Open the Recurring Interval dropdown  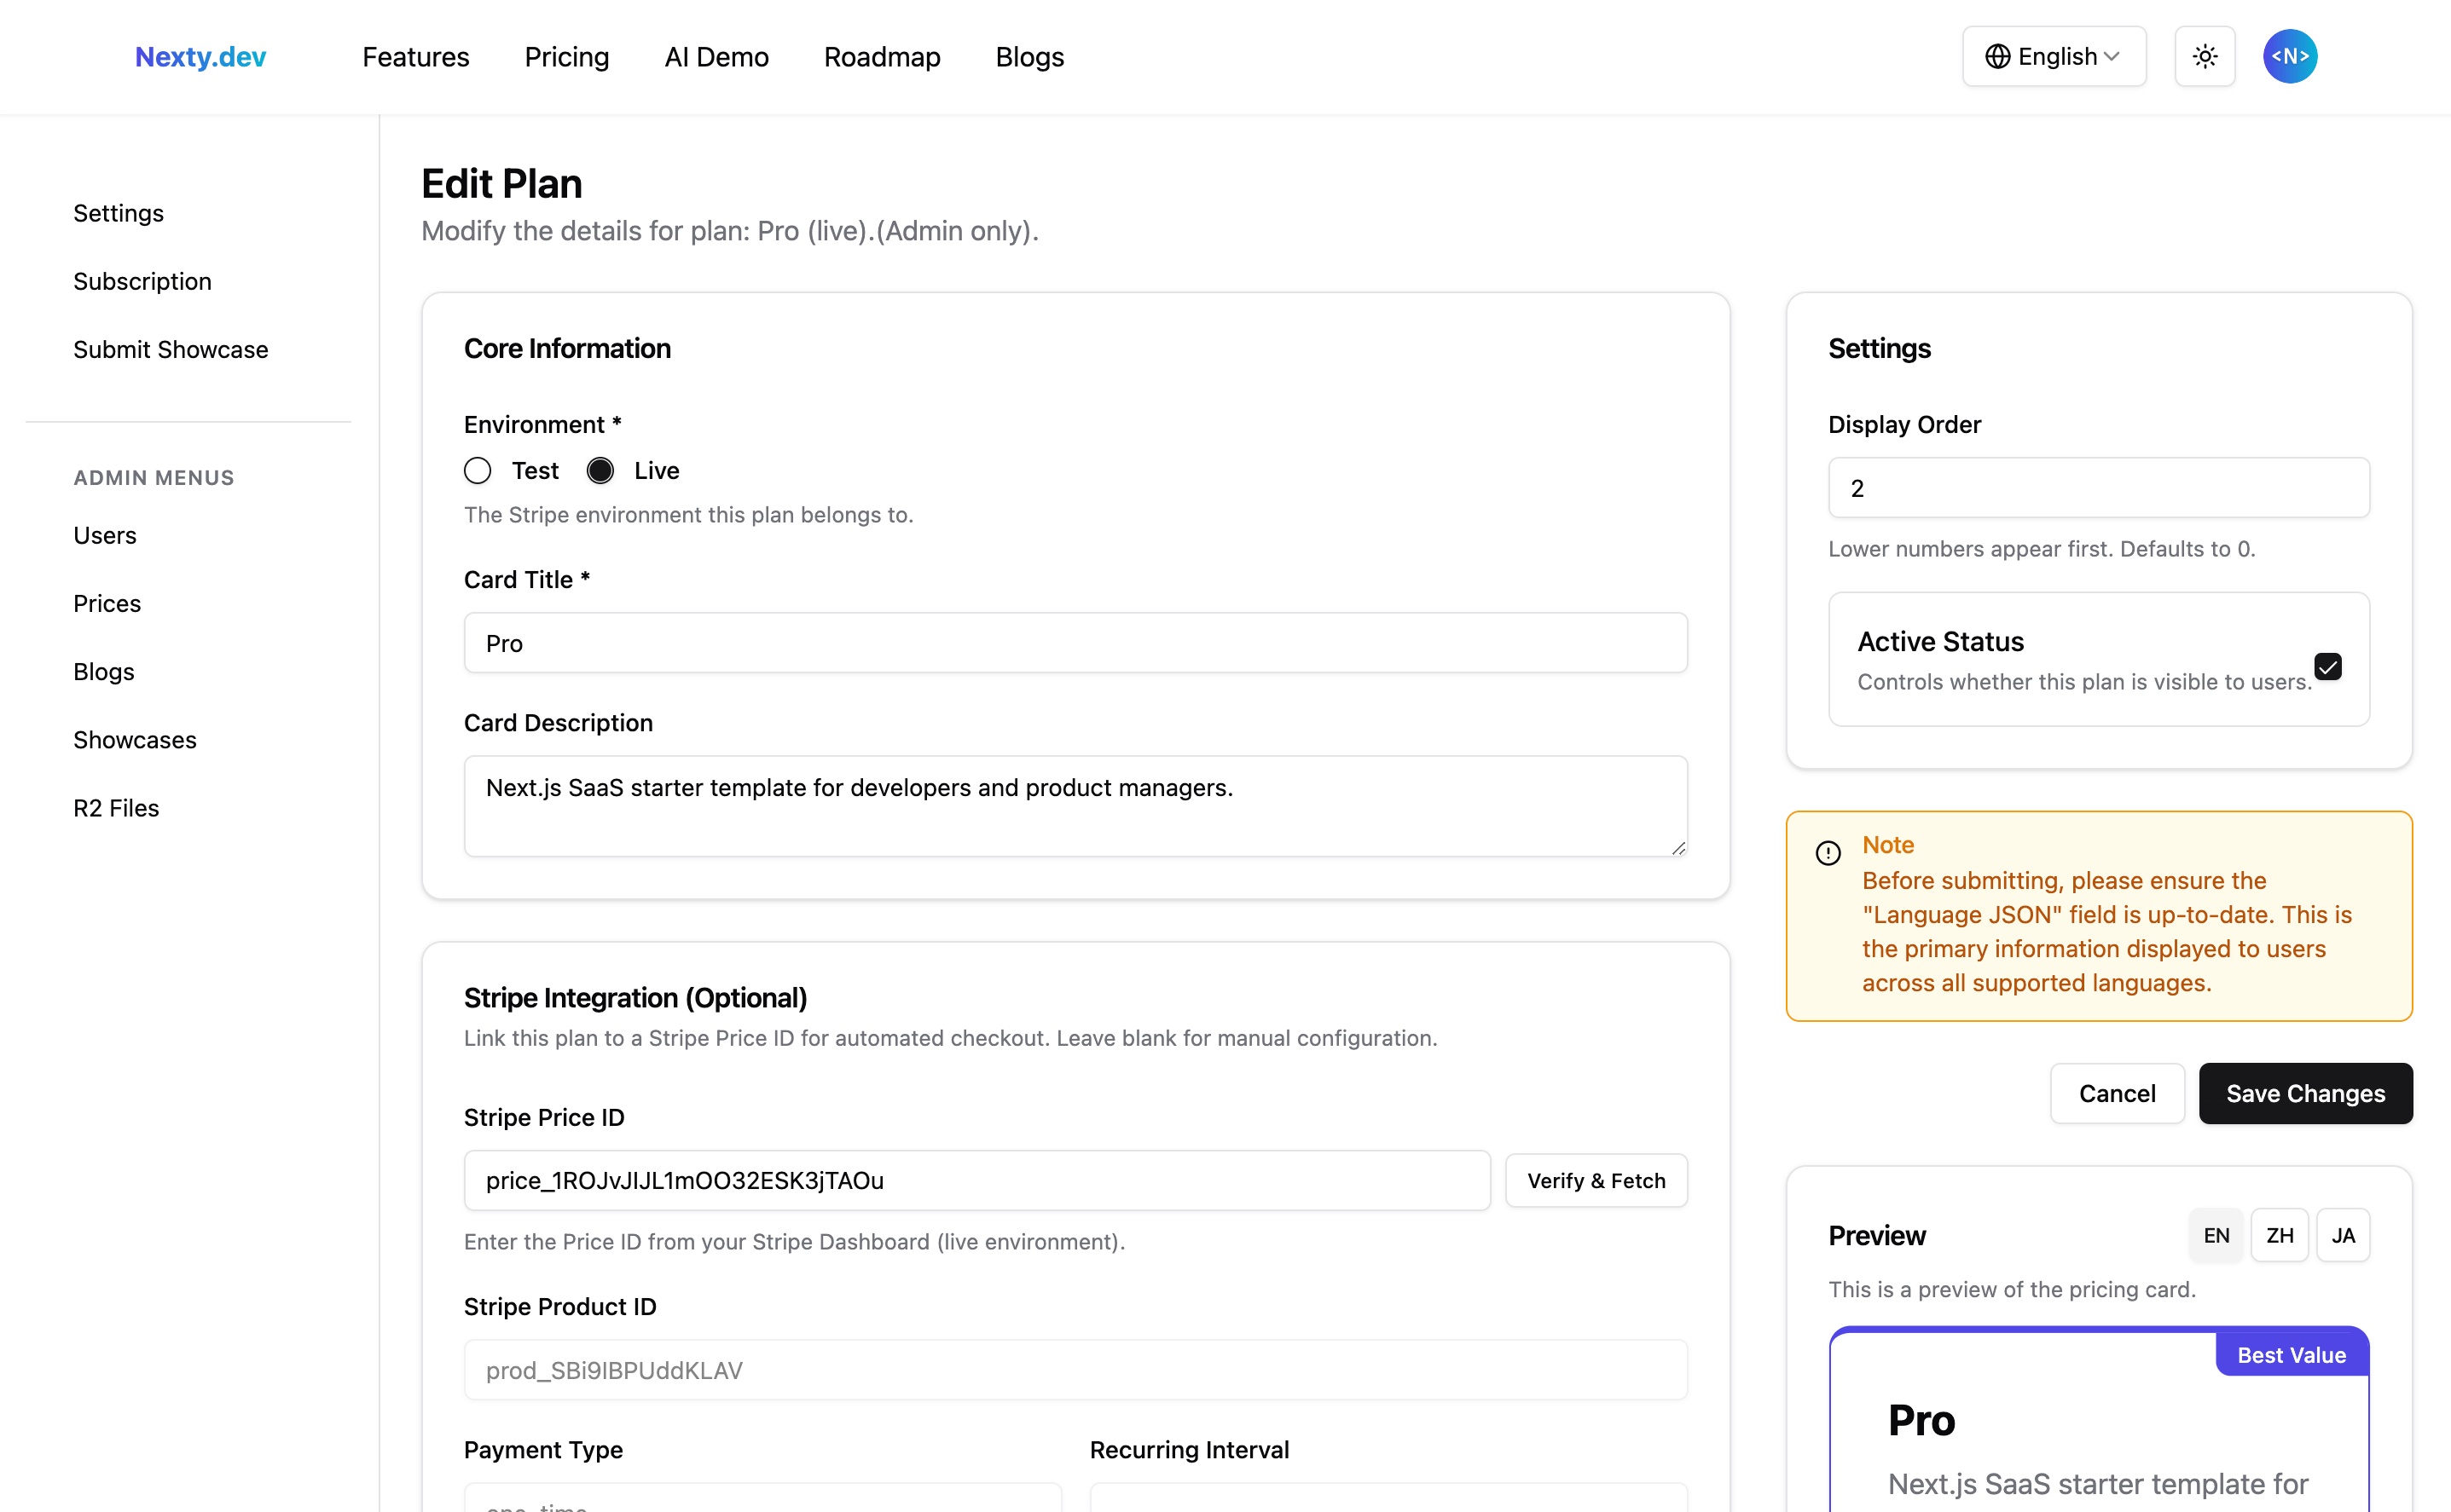tap(1388, 1500)
